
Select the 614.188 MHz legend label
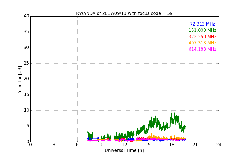pyautogui.click(x=202, y=49)
